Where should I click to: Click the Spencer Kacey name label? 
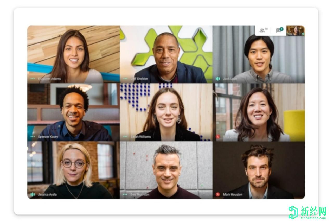pos(48,137)
